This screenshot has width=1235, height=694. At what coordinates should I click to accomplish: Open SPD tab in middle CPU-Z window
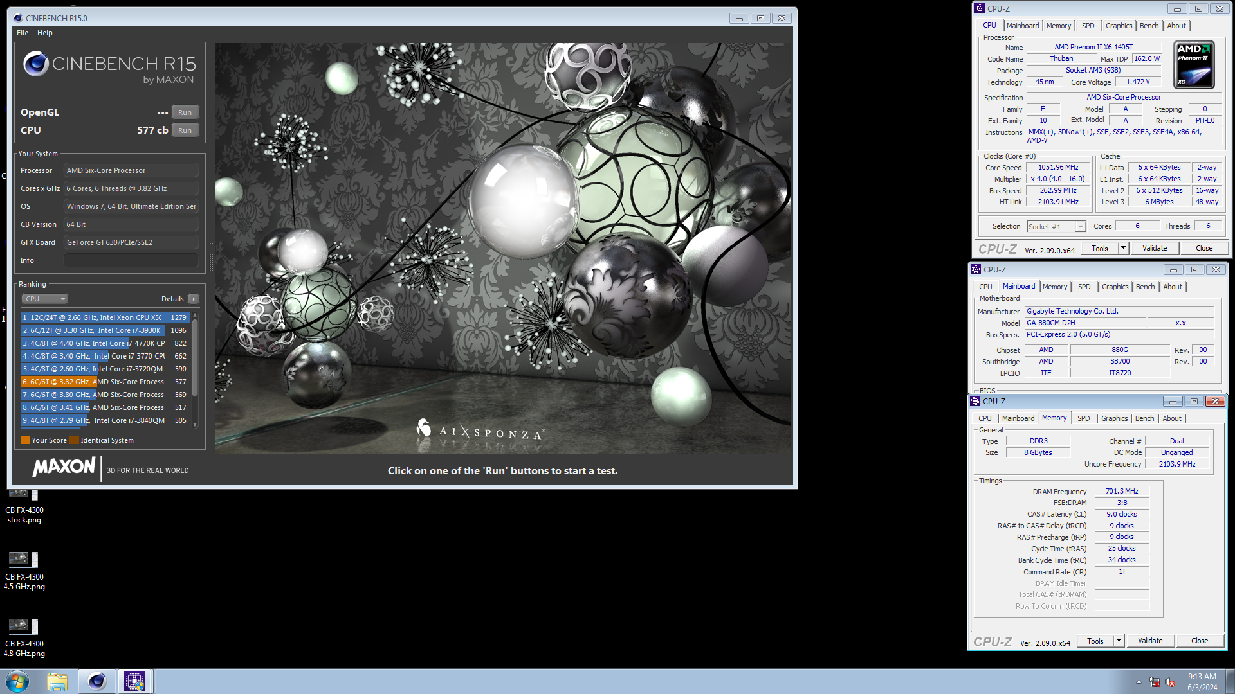coord(1084,287)
